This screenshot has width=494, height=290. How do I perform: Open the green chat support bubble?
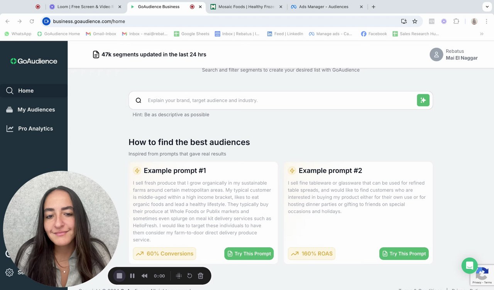coord(470,266)
